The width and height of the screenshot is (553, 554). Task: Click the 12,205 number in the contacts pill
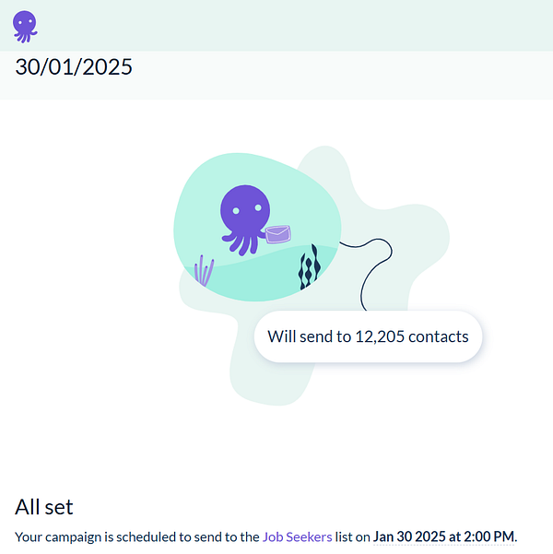380,336
